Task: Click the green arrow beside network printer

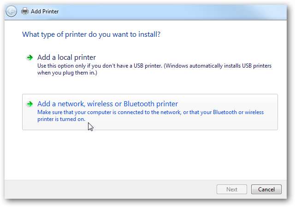Action: [x=29, y=104]
